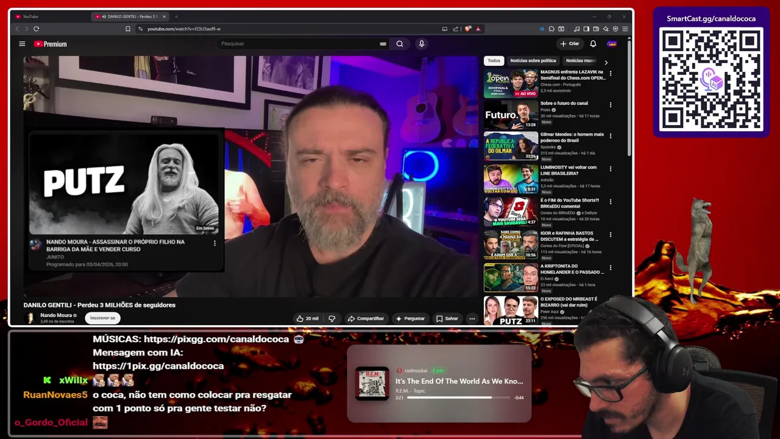Open options for MAGNUS enfrenta LAZAVIK video

[x=610, y=74]
